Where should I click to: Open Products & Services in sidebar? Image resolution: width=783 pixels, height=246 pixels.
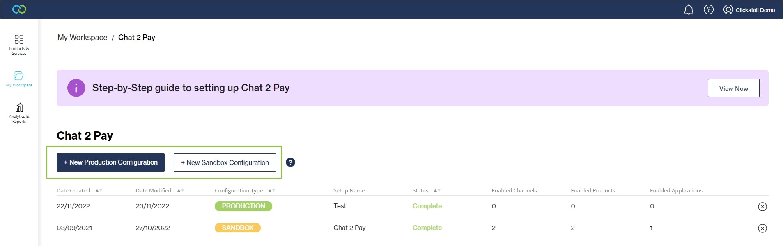click(x=19, y=45)
